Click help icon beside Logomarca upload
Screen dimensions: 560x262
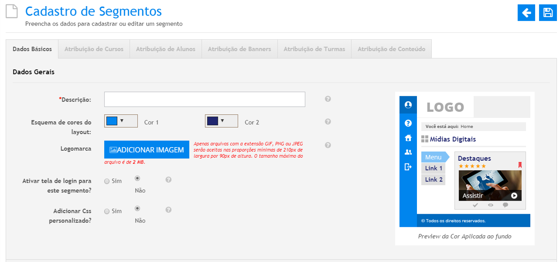328,145
